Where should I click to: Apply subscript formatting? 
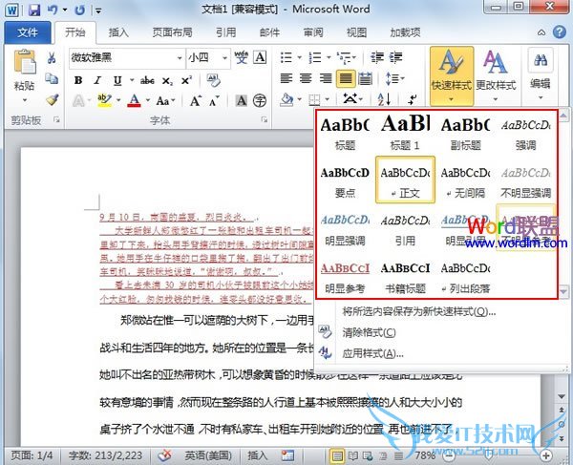point(167,81)
